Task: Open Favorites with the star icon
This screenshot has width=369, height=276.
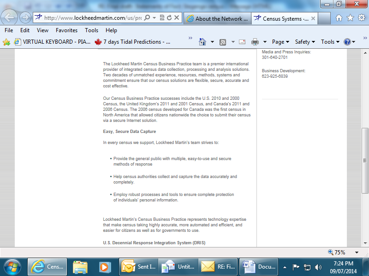Action: (x=350, y=17)
